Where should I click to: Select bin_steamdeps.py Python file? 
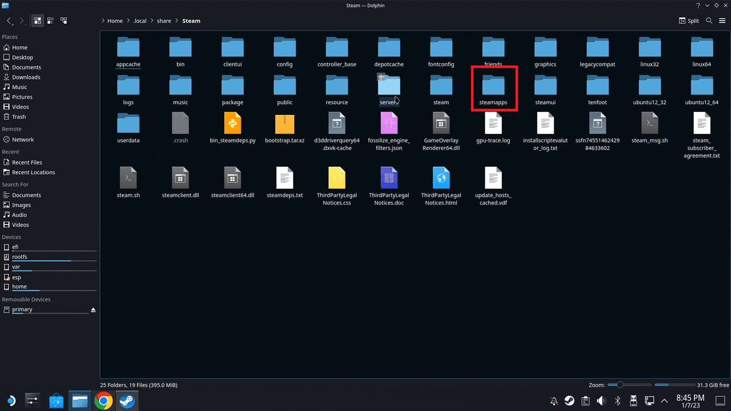tap(233, 128)
